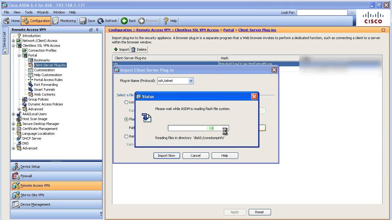The image size is (392, 220).
Task: Focus the Look For search field
Action: (x=322, y=13)
